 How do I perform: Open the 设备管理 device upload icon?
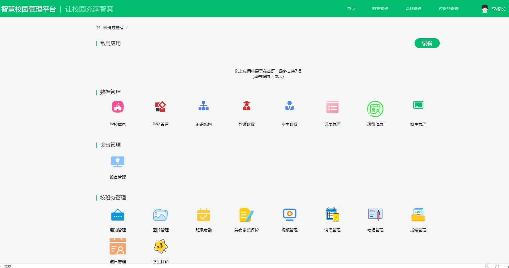(x=118, y=162)
